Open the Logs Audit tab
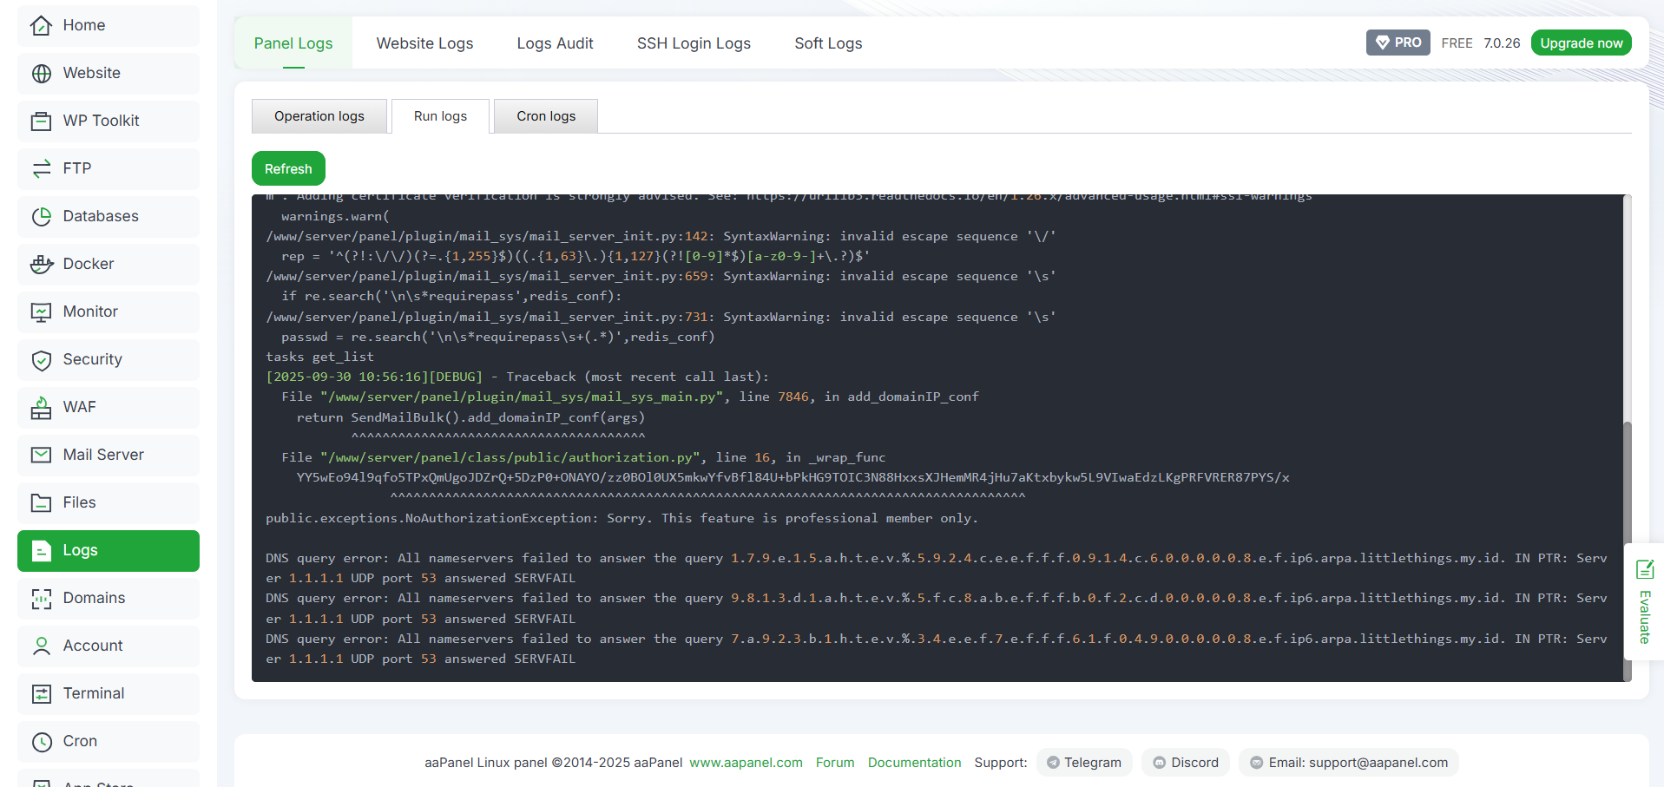This screenshot has height=787, width=1664. 555,43
